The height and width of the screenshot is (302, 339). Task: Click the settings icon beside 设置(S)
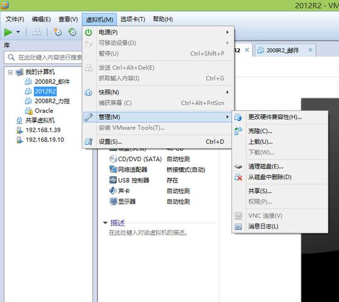[x=89, y=142]
